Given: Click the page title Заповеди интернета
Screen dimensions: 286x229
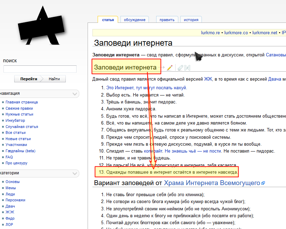Looking at the screenshot, I should pos(133,43).
